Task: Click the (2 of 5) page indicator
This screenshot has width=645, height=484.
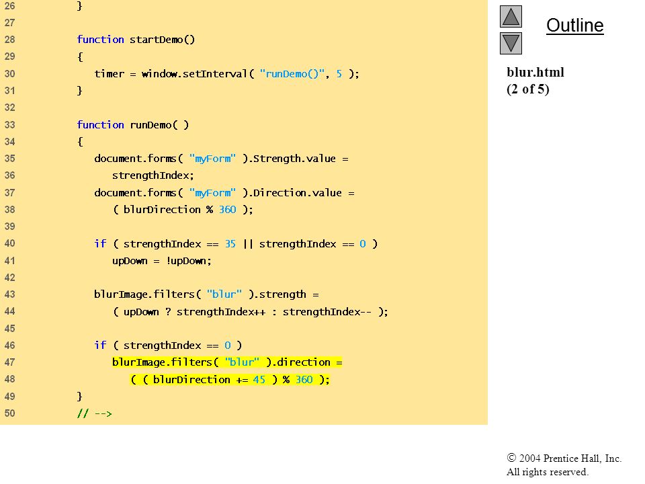Action: [x=528, y=89]
